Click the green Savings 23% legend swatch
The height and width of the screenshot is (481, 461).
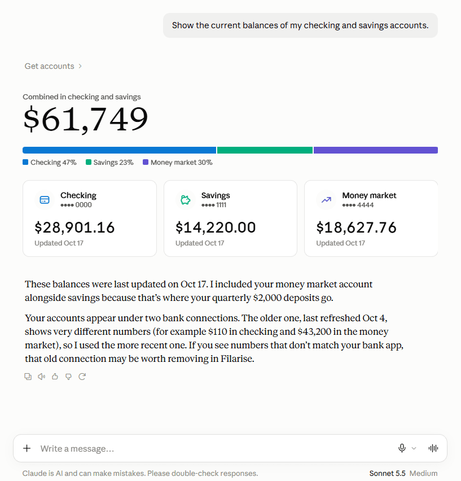(x=89, y=162)
